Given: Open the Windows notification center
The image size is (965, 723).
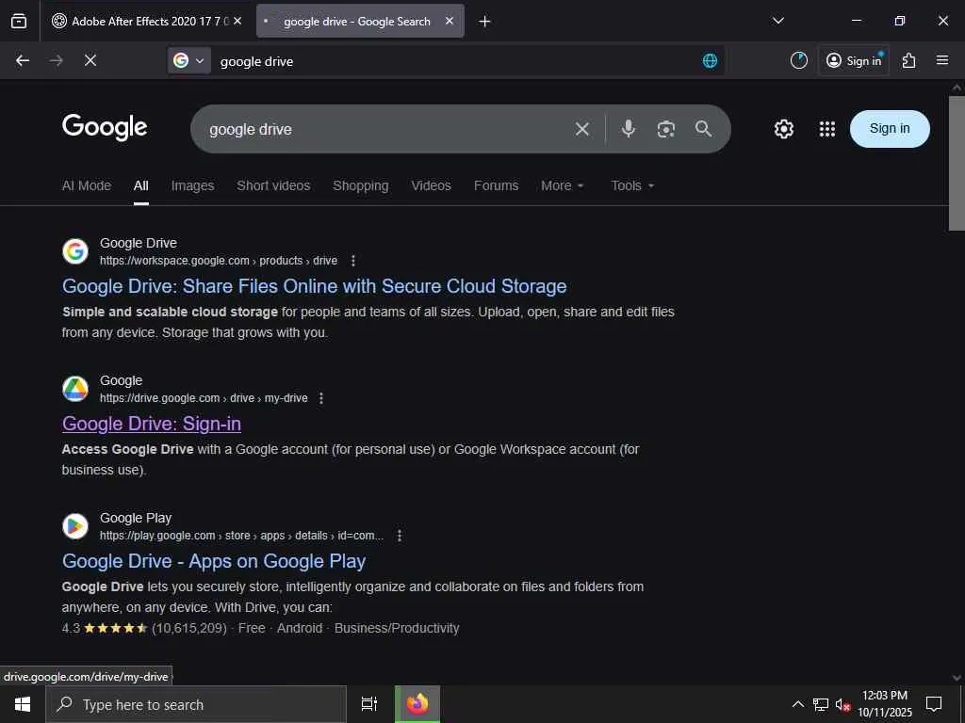Looking at the screenshot, I should point(934,704).
